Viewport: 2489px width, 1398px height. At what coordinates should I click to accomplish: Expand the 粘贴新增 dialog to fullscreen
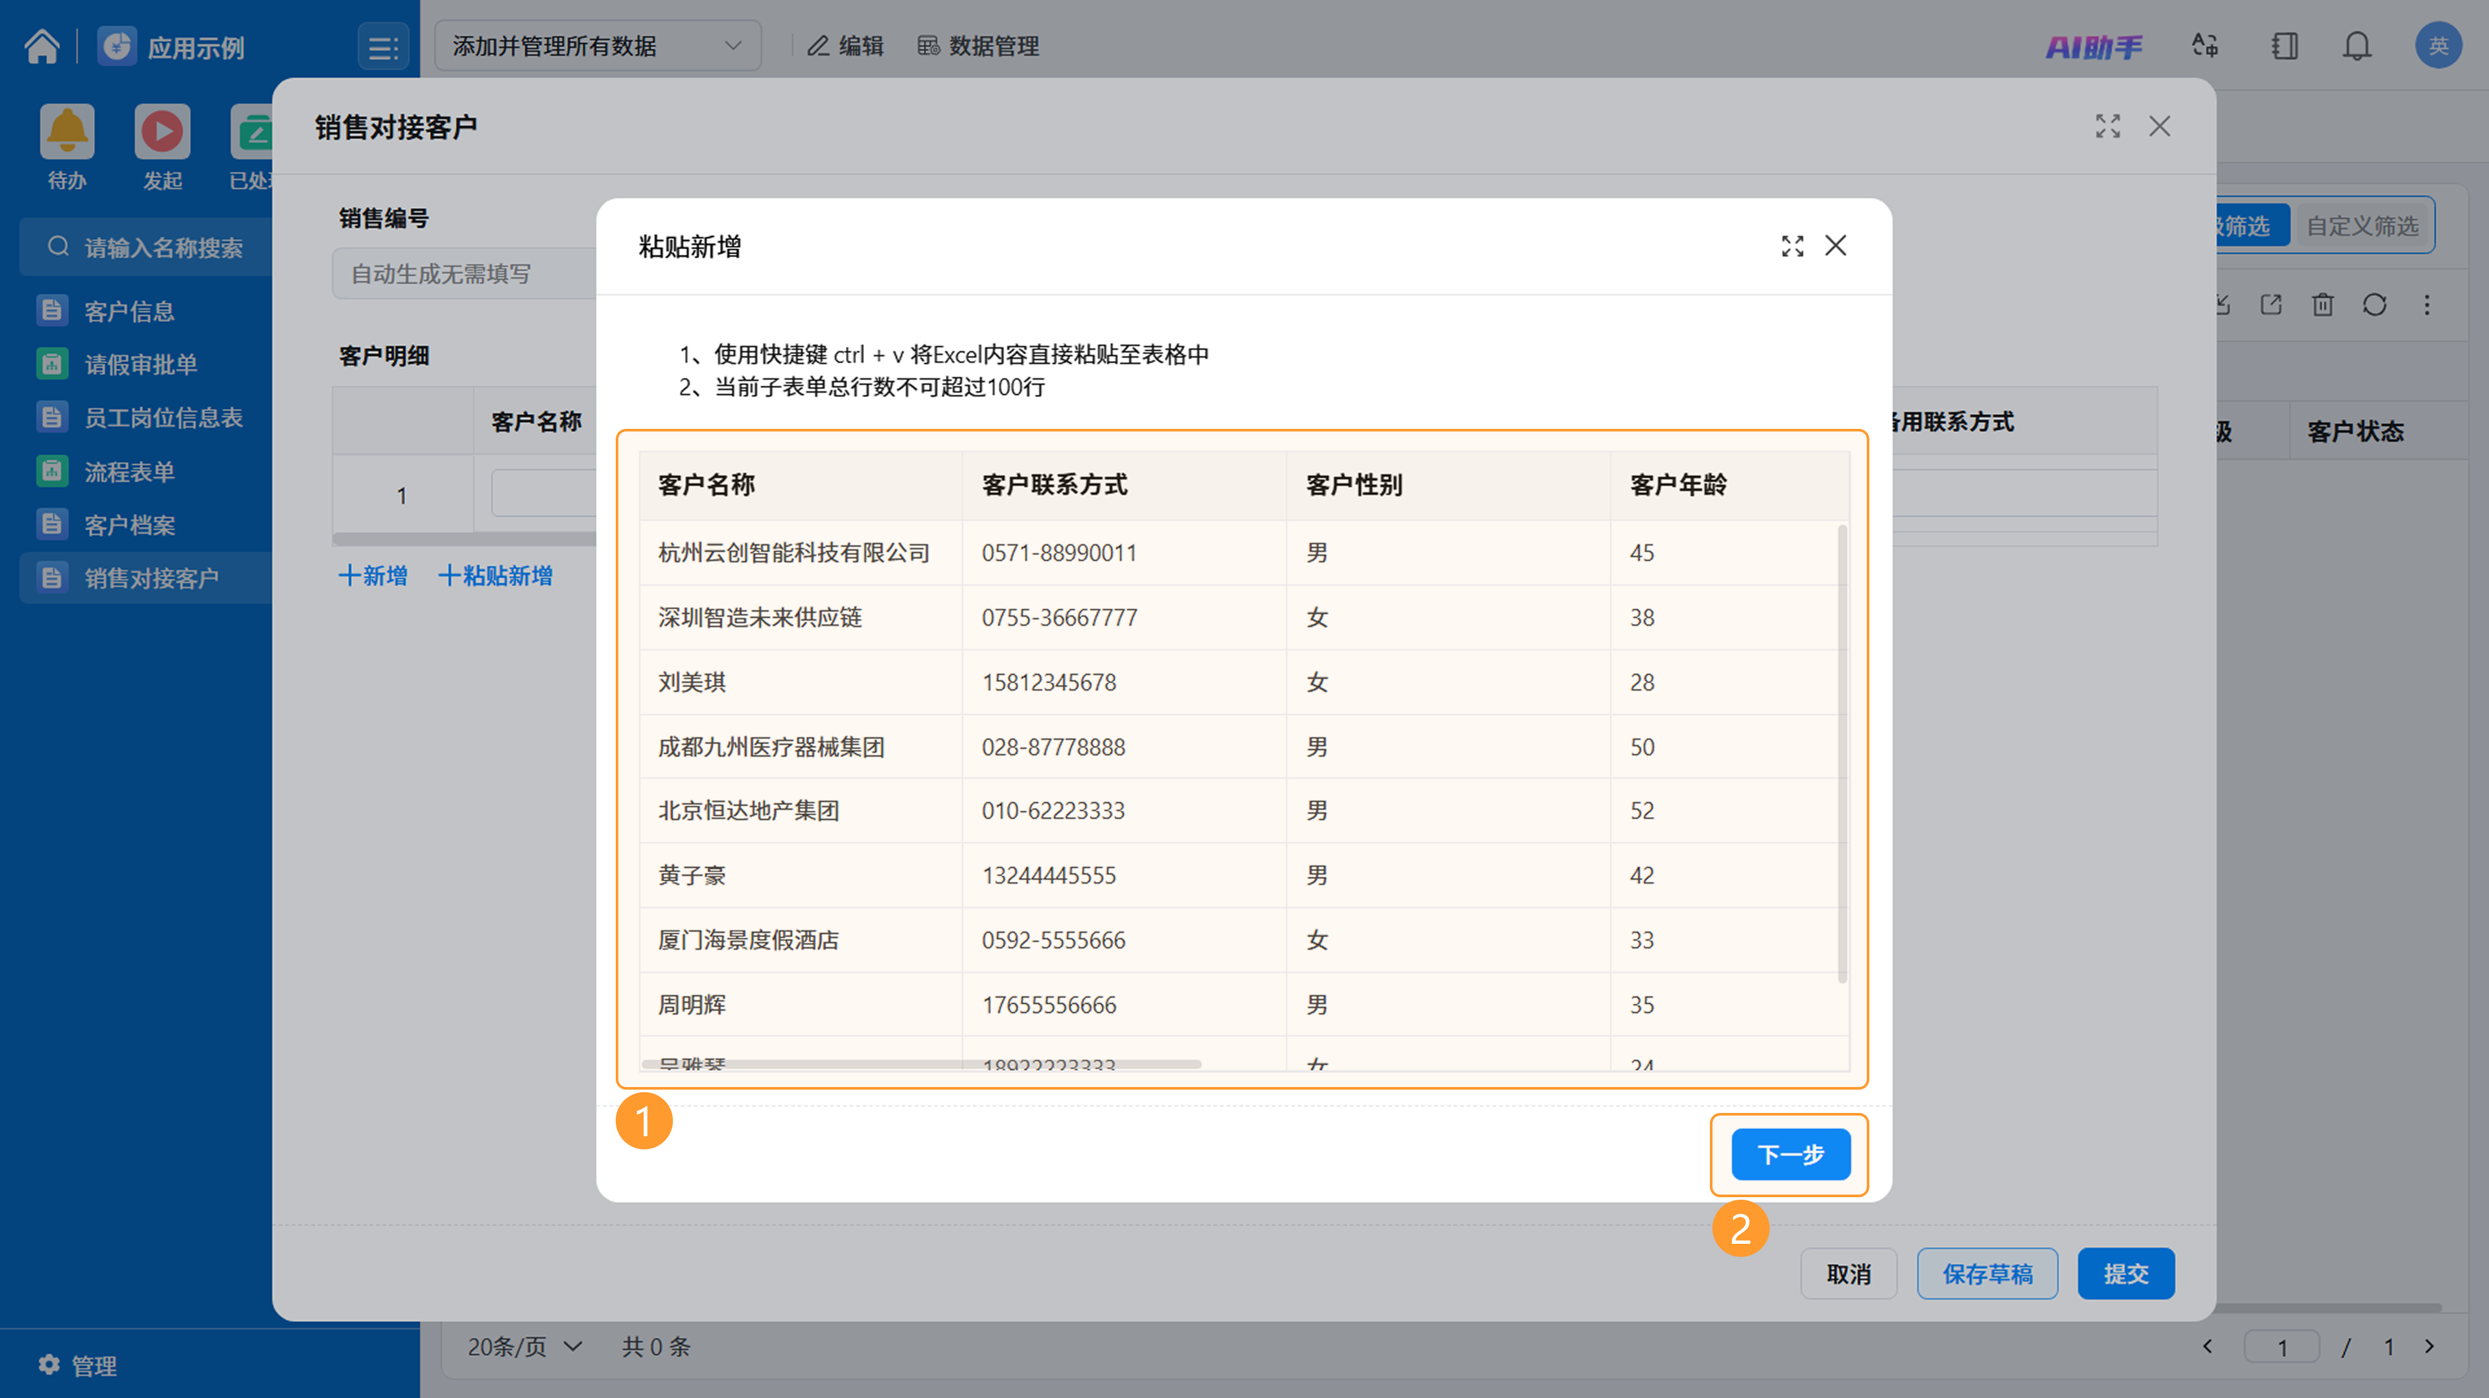[1792, 246]
